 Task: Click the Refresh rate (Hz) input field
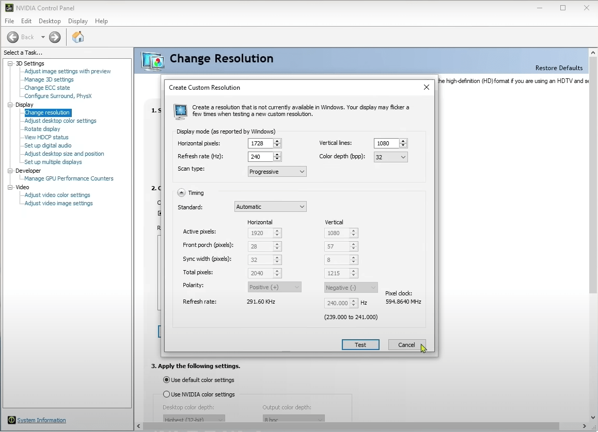tap(260, 156)
